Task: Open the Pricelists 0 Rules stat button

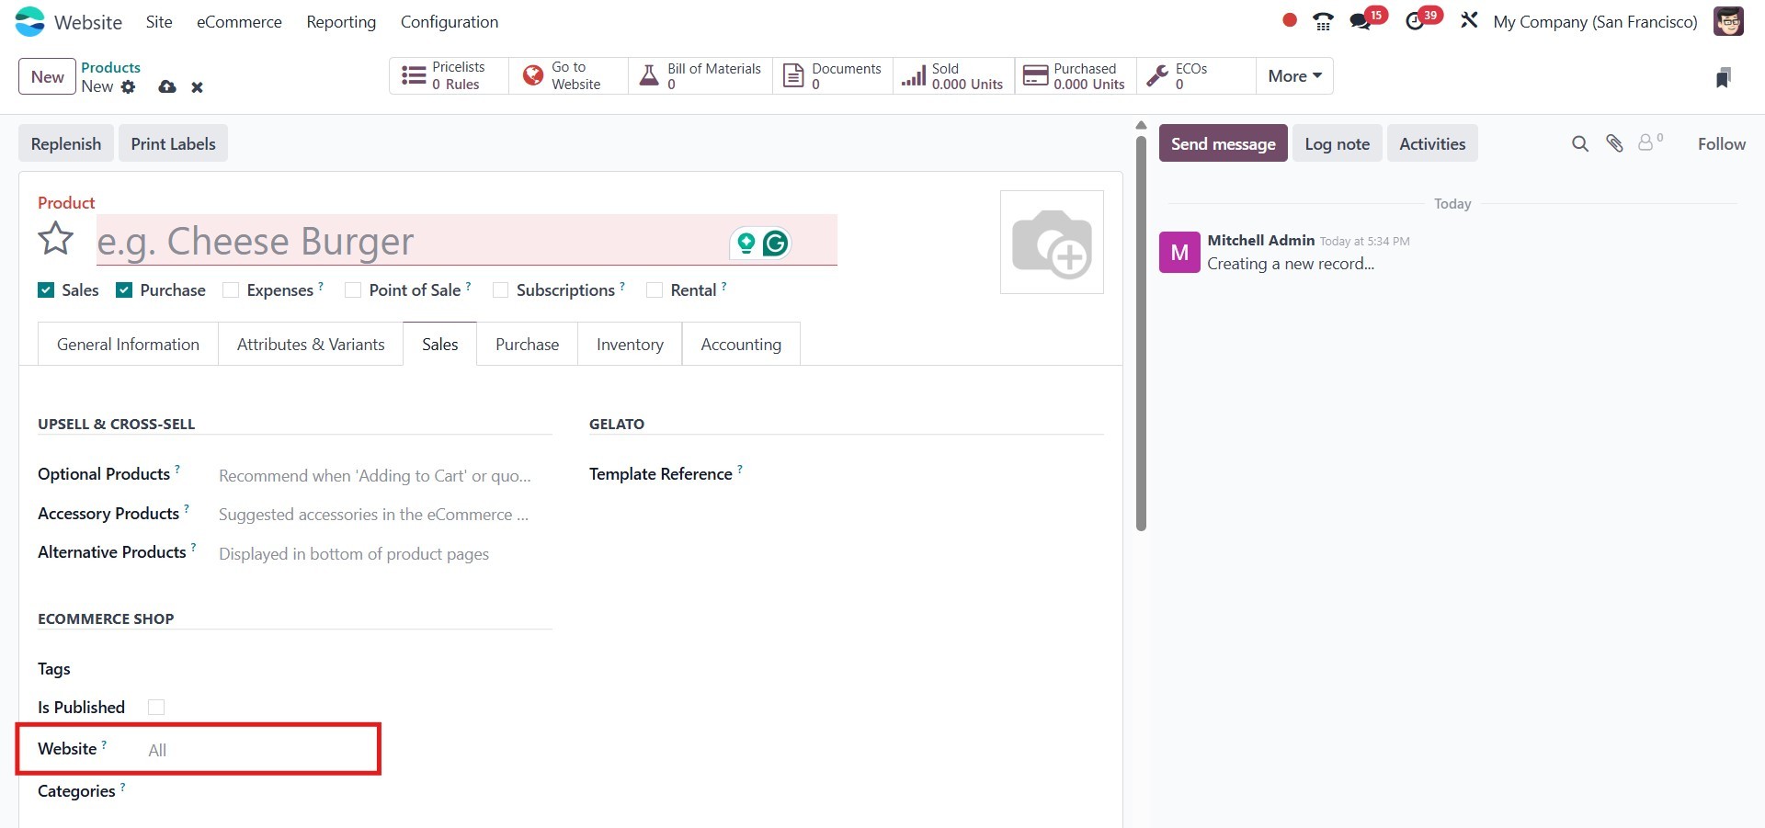Action: click(450, 76)
